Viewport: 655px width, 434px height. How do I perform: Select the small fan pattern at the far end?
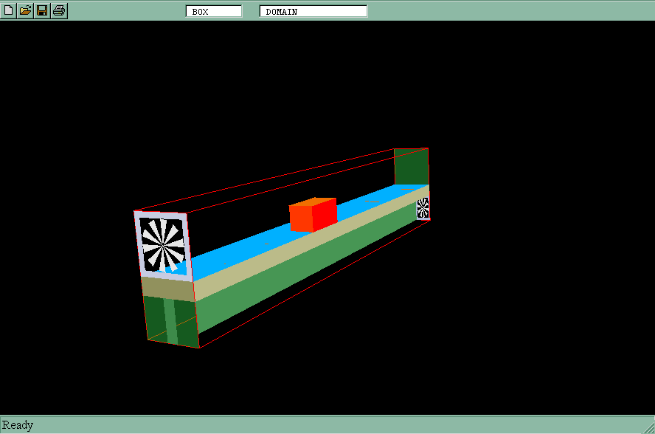(x=423, y=207)
